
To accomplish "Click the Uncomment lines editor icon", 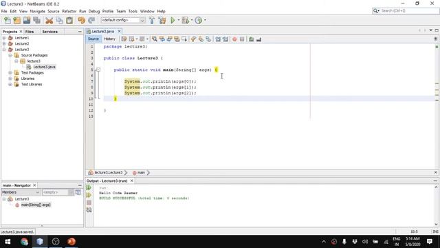I will click(x=258, y=39).
